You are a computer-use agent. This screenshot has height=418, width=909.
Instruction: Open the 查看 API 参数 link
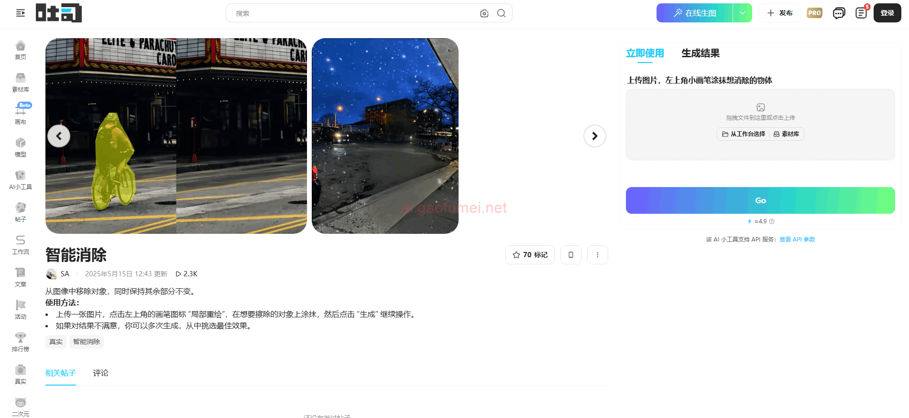[x=797, y=240]
